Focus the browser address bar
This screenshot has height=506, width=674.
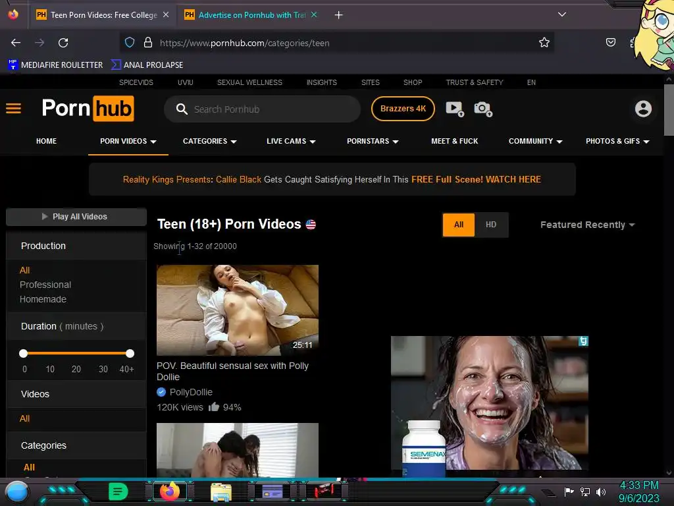pyautogui.click(x=336, y=43)
